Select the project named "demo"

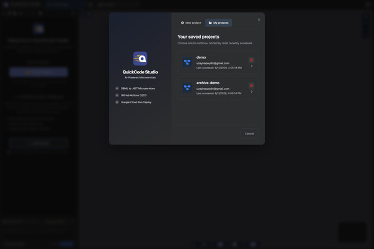[x=218, y=62]
